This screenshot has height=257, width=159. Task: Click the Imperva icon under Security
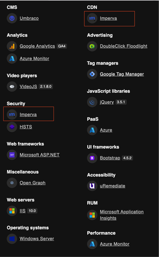click(x=12, y=114)
